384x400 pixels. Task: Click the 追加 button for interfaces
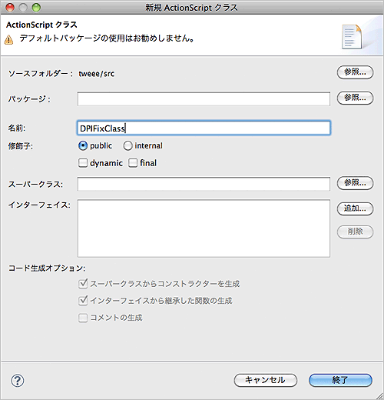point(355,208)
